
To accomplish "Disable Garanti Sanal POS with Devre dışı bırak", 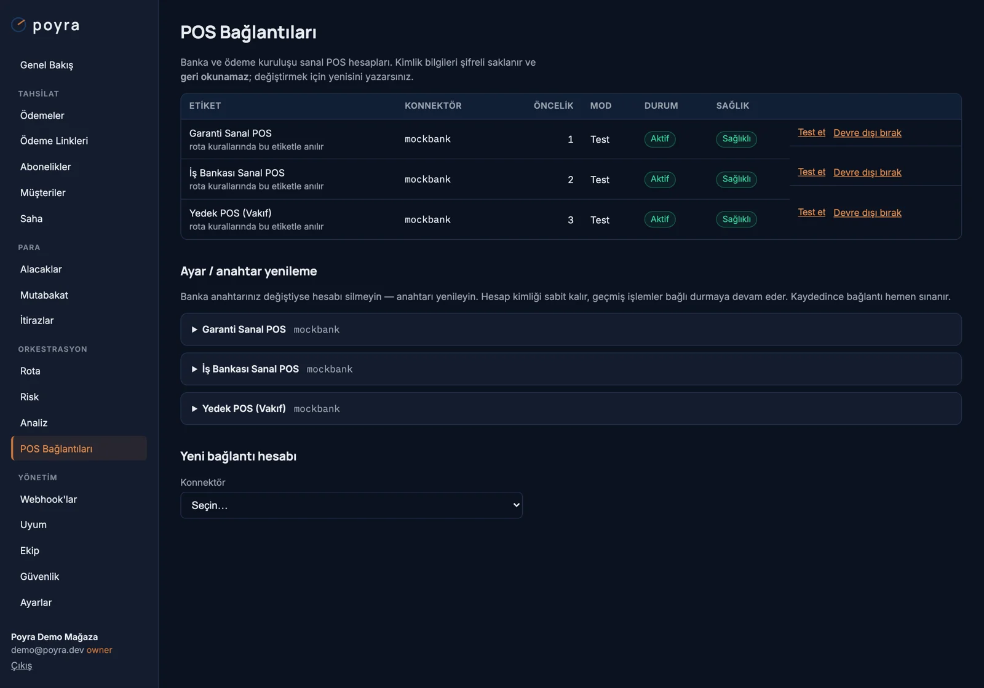I will [867, 133].
